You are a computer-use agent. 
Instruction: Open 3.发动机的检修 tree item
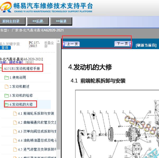coord(21,95)
